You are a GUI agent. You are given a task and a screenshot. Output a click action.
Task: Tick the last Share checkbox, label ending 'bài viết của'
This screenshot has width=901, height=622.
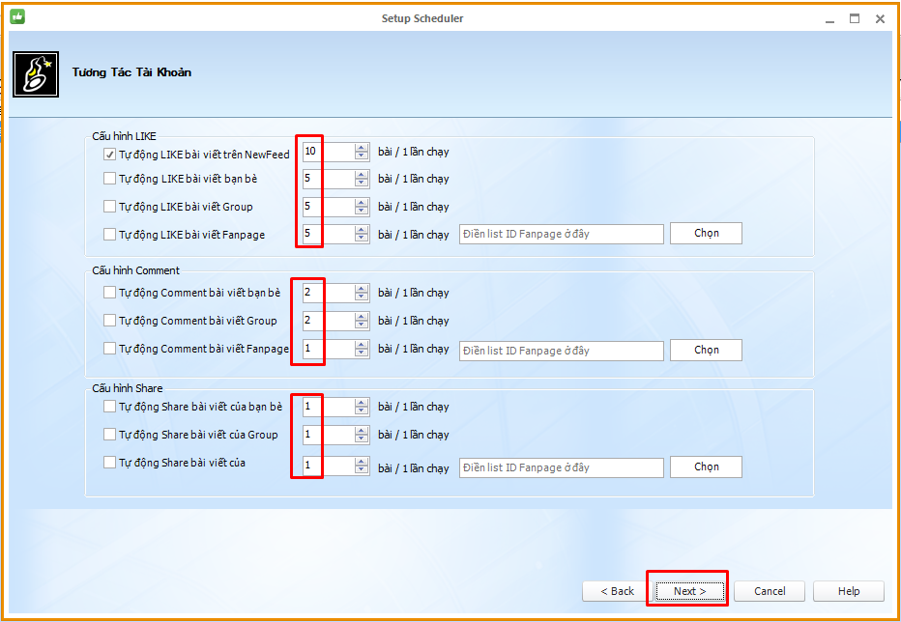click(x=109, y=462)
